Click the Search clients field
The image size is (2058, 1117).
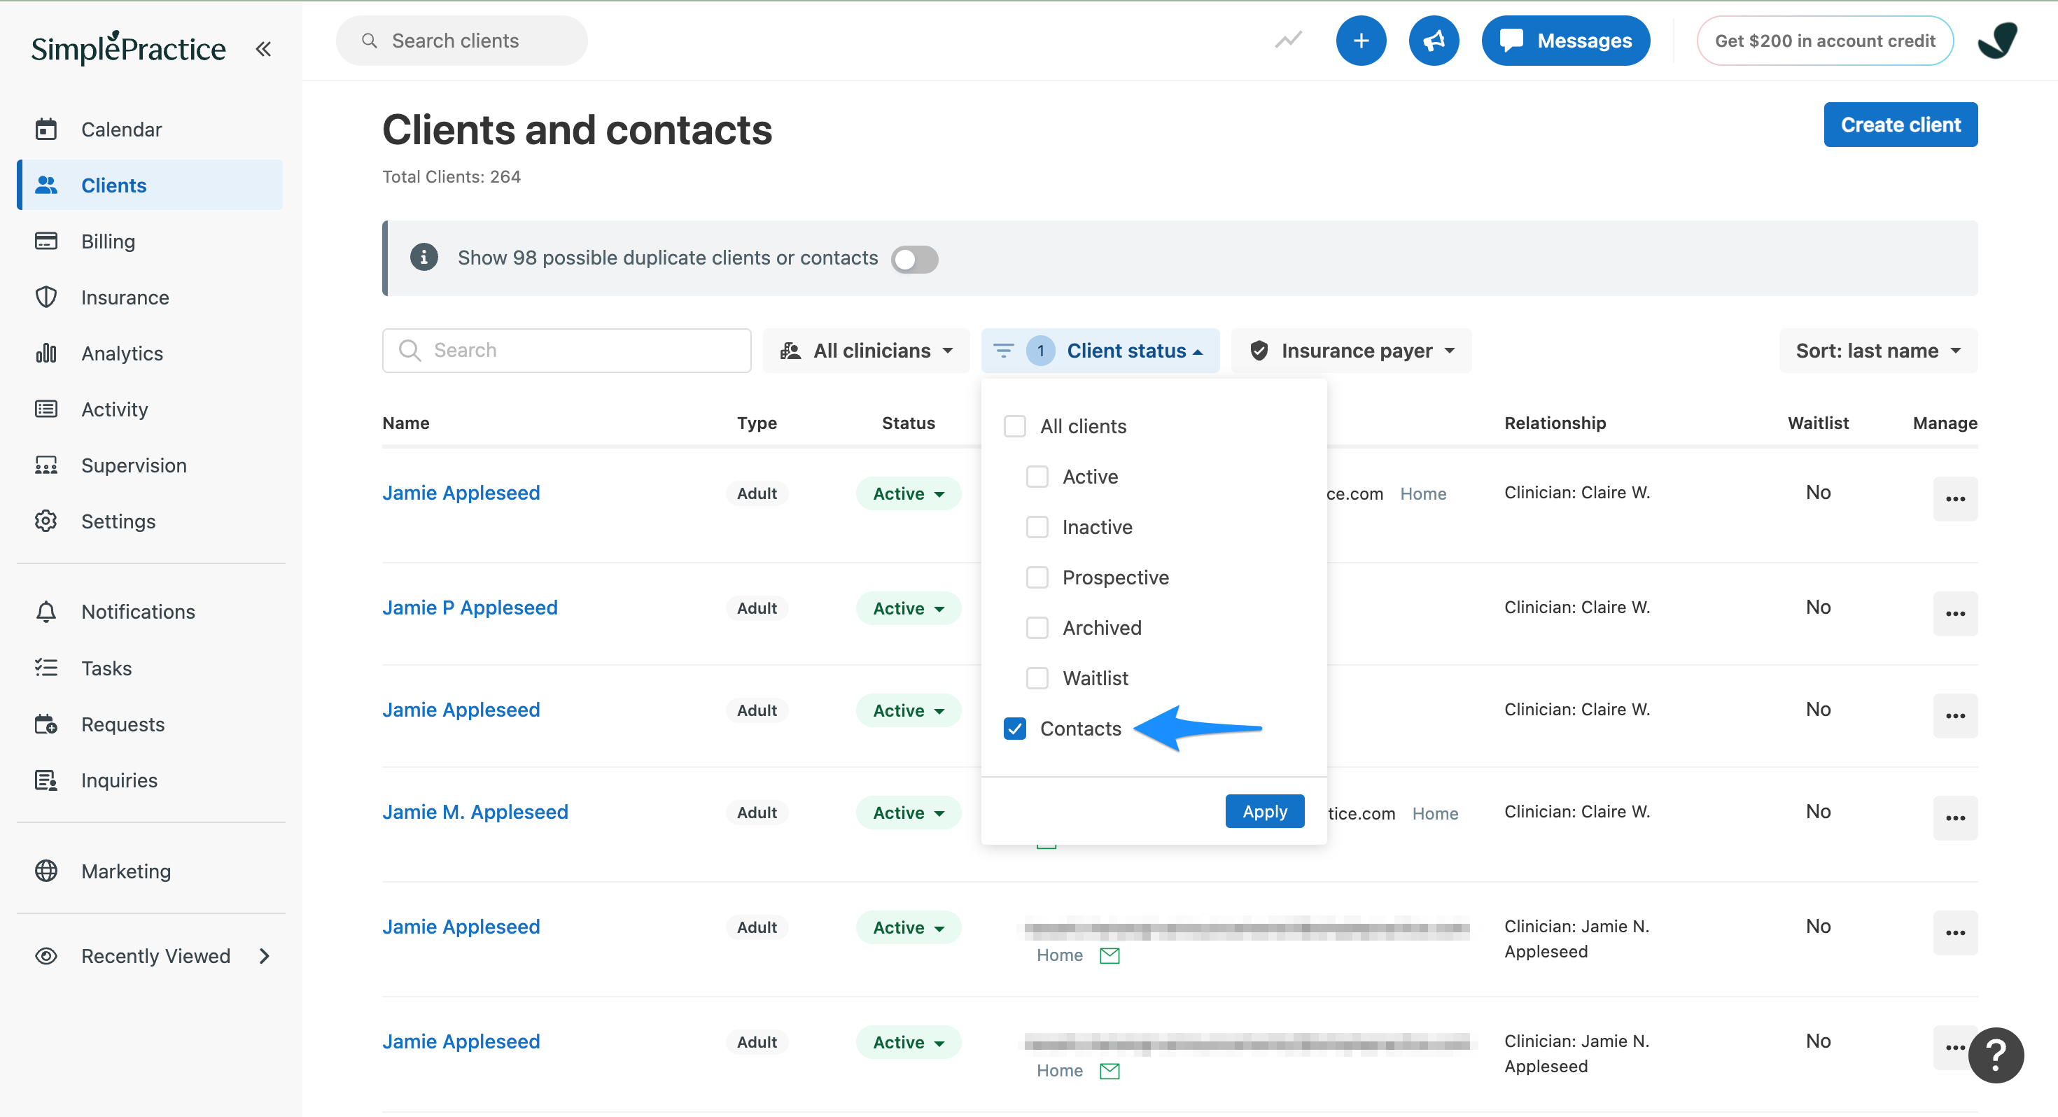[x=462, y=40]
